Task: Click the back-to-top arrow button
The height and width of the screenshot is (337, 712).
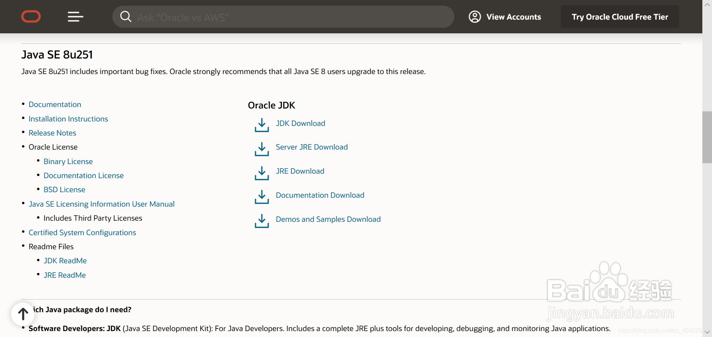Action: (x=23, y=314)
